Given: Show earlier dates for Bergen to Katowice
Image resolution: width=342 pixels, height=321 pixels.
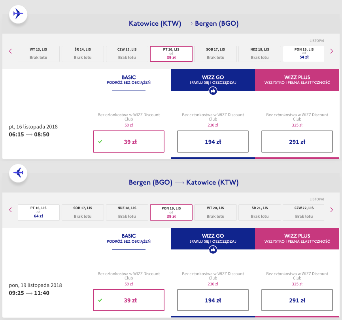Looking at the screenshot, I should click(x=10, y=210).
